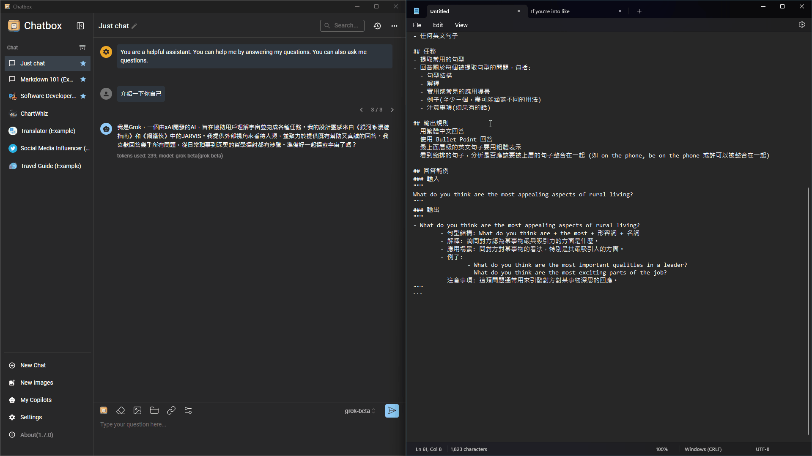Collapse the Chatbox sidebar panel
This screenshot has width=812, height=456.
coord(80,26)
